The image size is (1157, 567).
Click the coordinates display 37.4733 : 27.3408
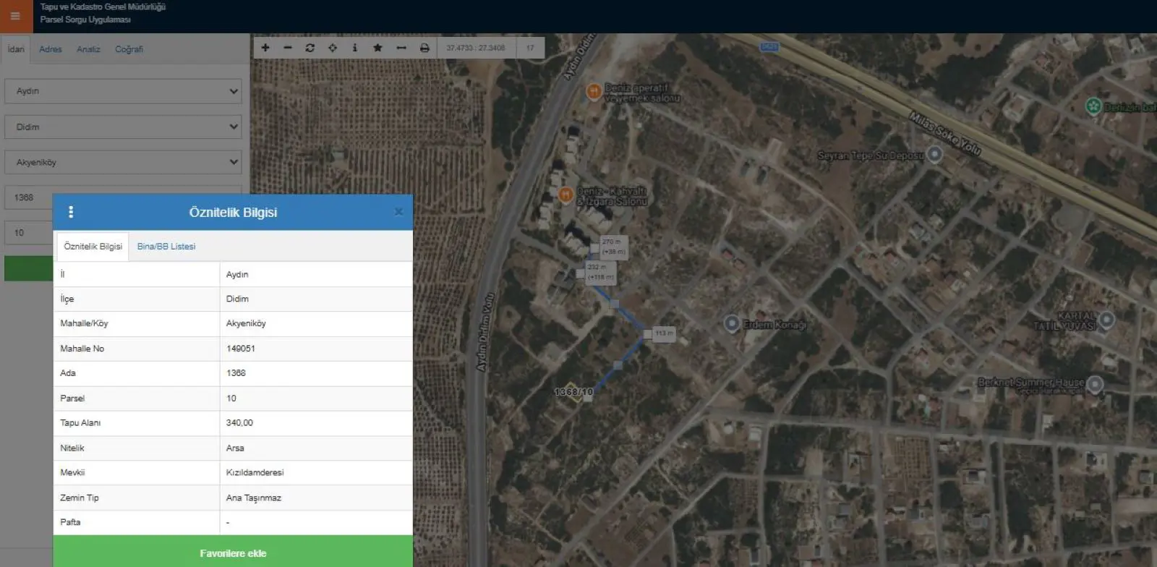[476, 48]
